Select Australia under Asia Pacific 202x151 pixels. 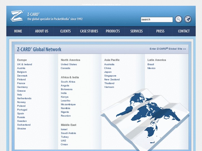click(x=109, y=64)
